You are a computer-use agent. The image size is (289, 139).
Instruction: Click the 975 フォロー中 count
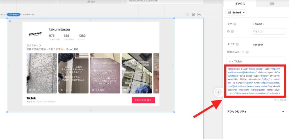54,37
